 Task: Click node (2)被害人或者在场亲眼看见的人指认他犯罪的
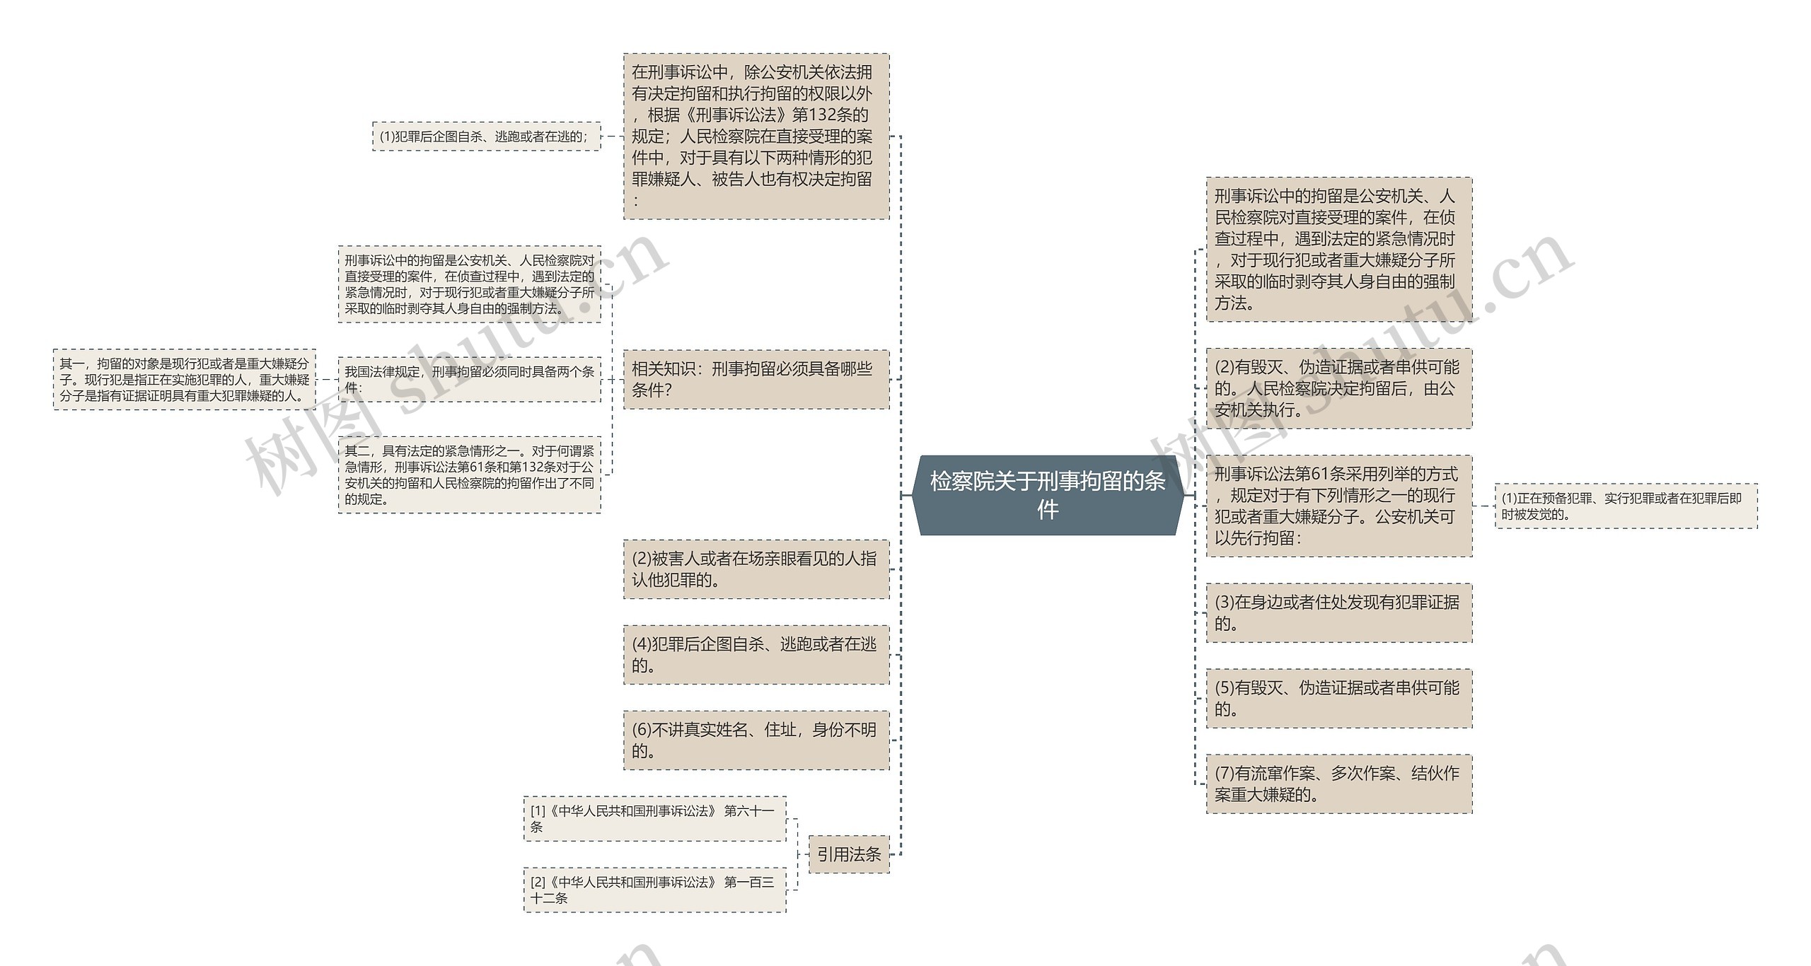coord(756,569)
